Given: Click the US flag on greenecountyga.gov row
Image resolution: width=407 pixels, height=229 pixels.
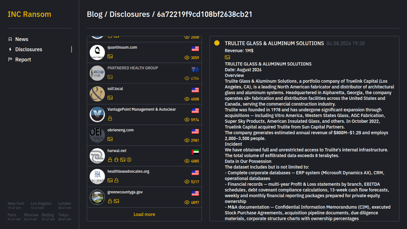Looking at the screenshot, I should tap(195, 193).
